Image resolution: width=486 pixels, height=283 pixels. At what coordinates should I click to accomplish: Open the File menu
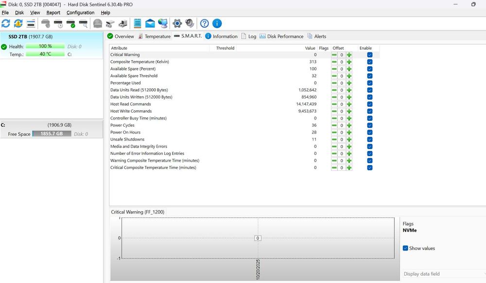(5, 13)
